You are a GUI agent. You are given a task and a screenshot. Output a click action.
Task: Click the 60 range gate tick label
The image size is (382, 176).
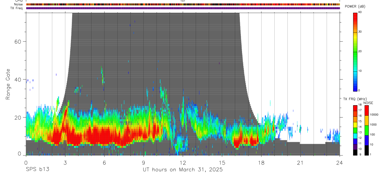tap(17, 42)
